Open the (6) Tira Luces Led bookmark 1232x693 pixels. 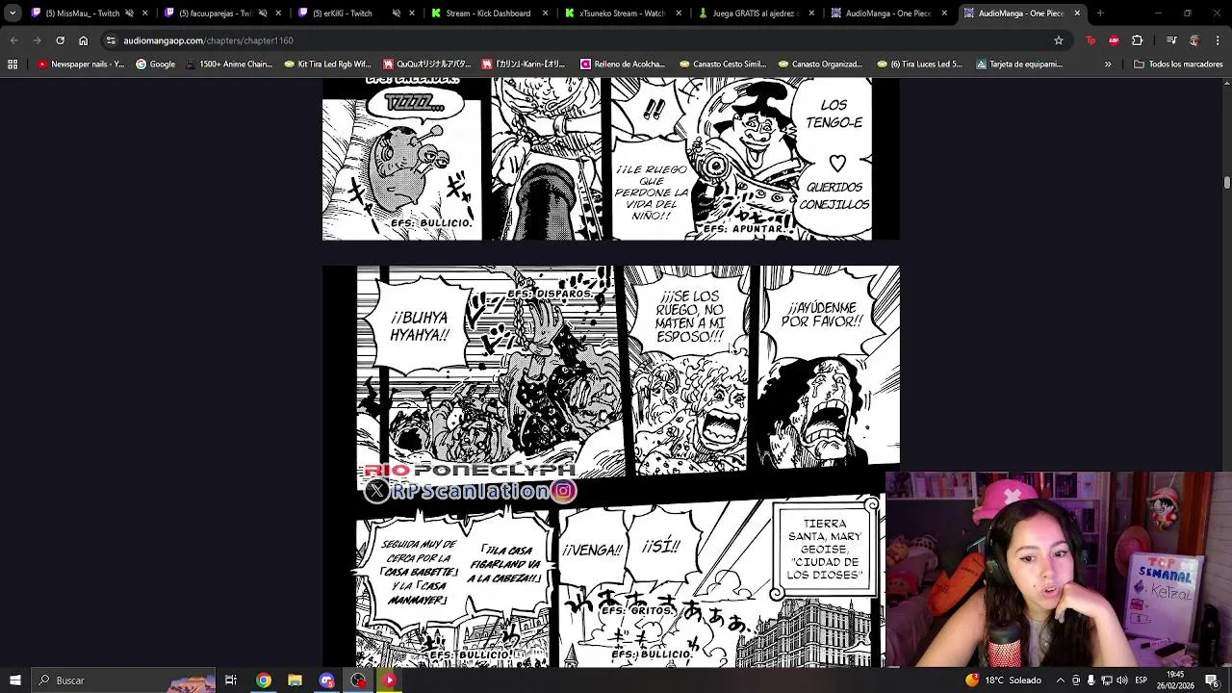click(919, 64)
